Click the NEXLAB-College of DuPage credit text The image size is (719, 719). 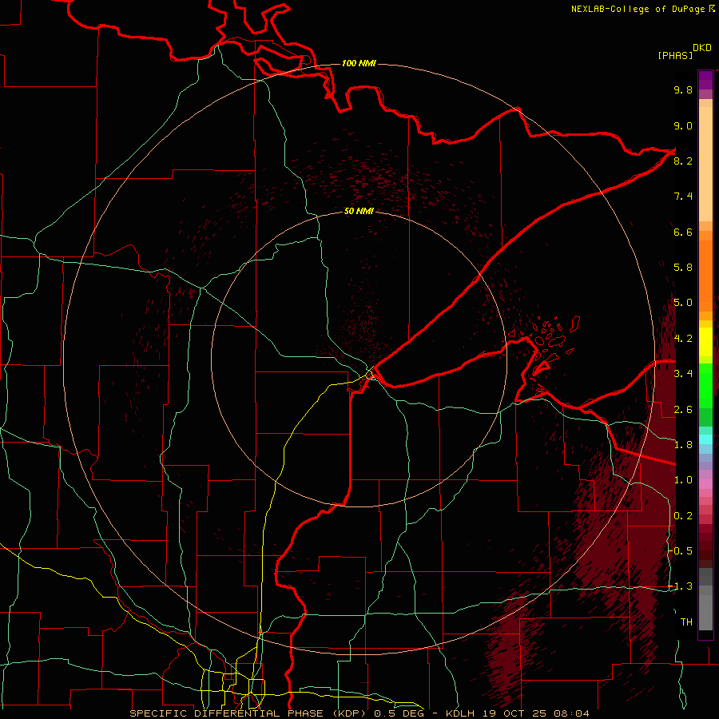point(638,9)
